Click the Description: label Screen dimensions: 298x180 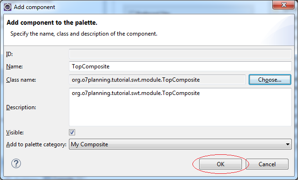(x=21, y=107)
